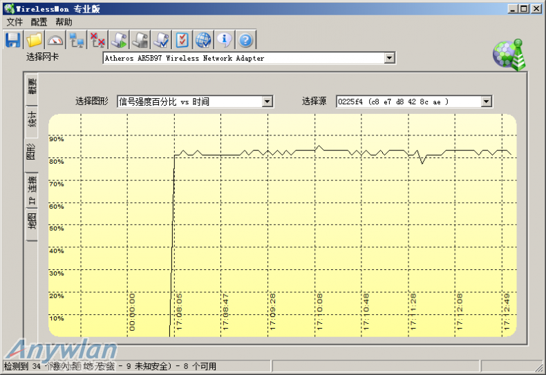Maximize the WirelessMon window
The width and height of the screenshot is (546, 375).
(x=524, y=9)
